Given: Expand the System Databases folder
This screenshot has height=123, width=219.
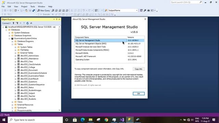Looking at the screenshot, I should click(x=9, y=33).
